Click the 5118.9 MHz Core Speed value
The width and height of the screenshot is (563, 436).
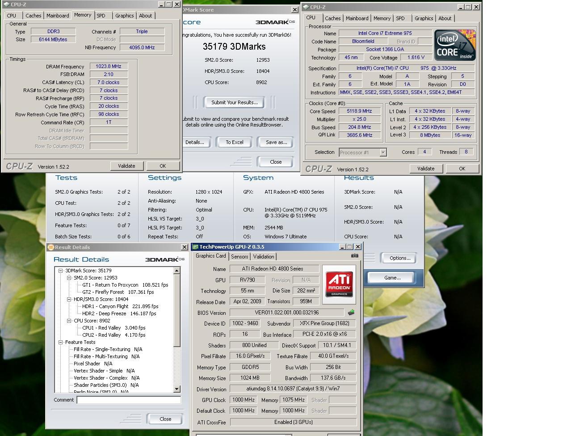(359, 111)
